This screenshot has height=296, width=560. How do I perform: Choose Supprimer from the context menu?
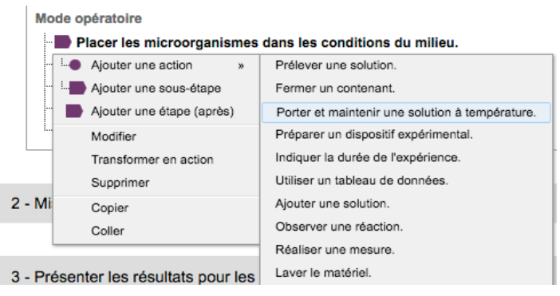120,183
